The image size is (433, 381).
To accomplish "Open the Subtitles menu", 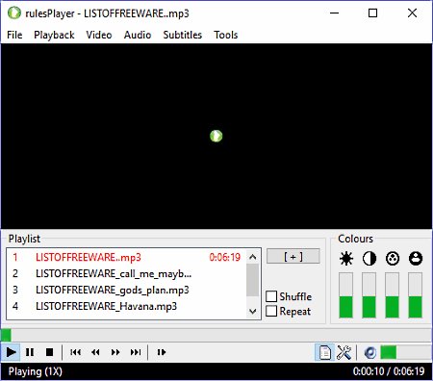I will click(x=183, y=35).
